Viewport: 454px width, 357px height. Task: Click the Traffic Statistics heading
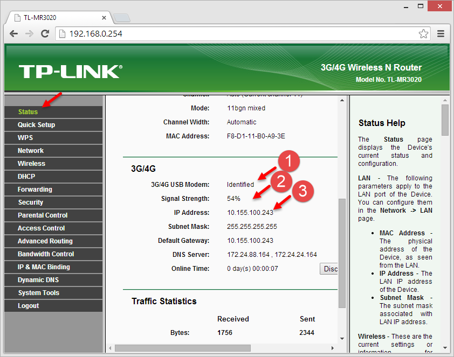click(164, 301)
